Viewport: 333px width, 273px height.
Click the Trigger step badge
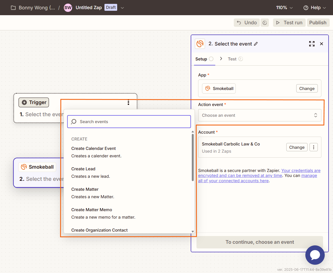pyautogui.click(x=34, y=102)
